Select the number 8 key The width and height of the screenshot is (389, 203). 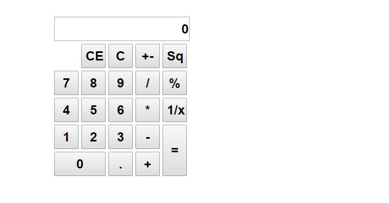pos(93,83)
